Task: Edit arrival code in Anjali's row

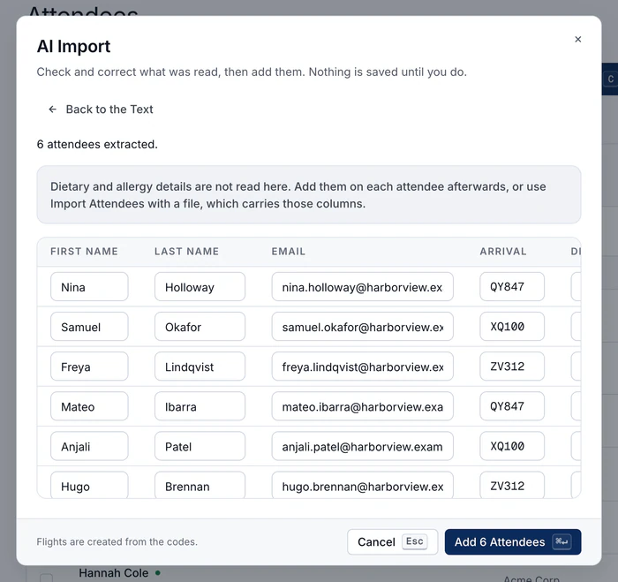Action: pyautogui.click(x=511, y=446)
